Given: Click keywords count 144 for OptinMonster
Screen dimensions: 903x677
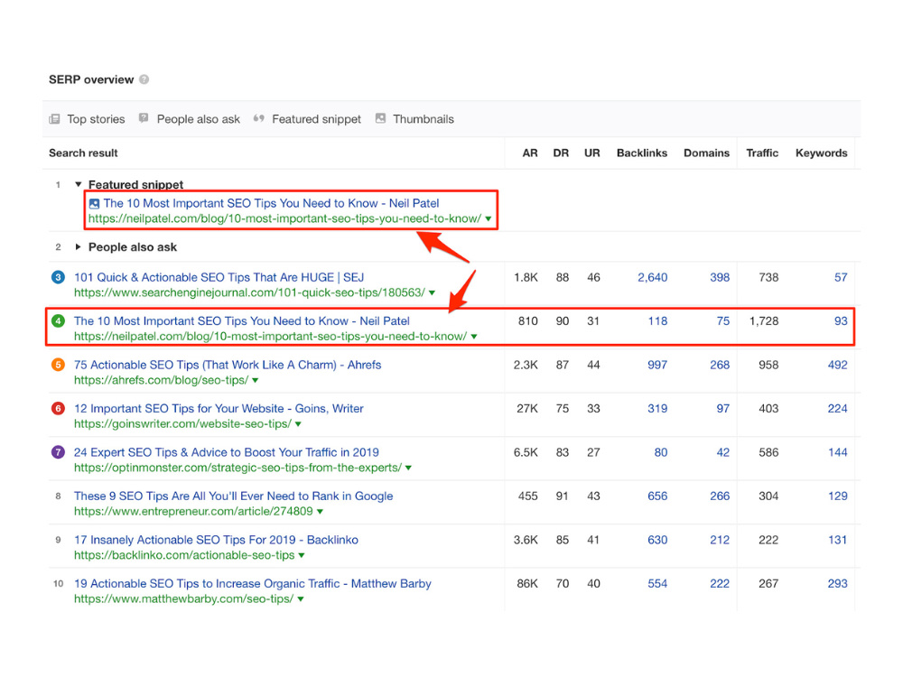Looking at the screenshot, I should click(837, 452).
